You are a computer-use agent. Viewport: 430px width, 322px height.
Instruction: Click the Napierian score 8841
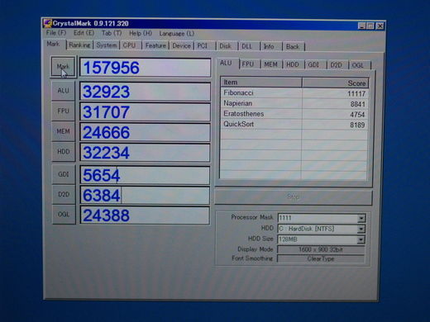(358, 104)
